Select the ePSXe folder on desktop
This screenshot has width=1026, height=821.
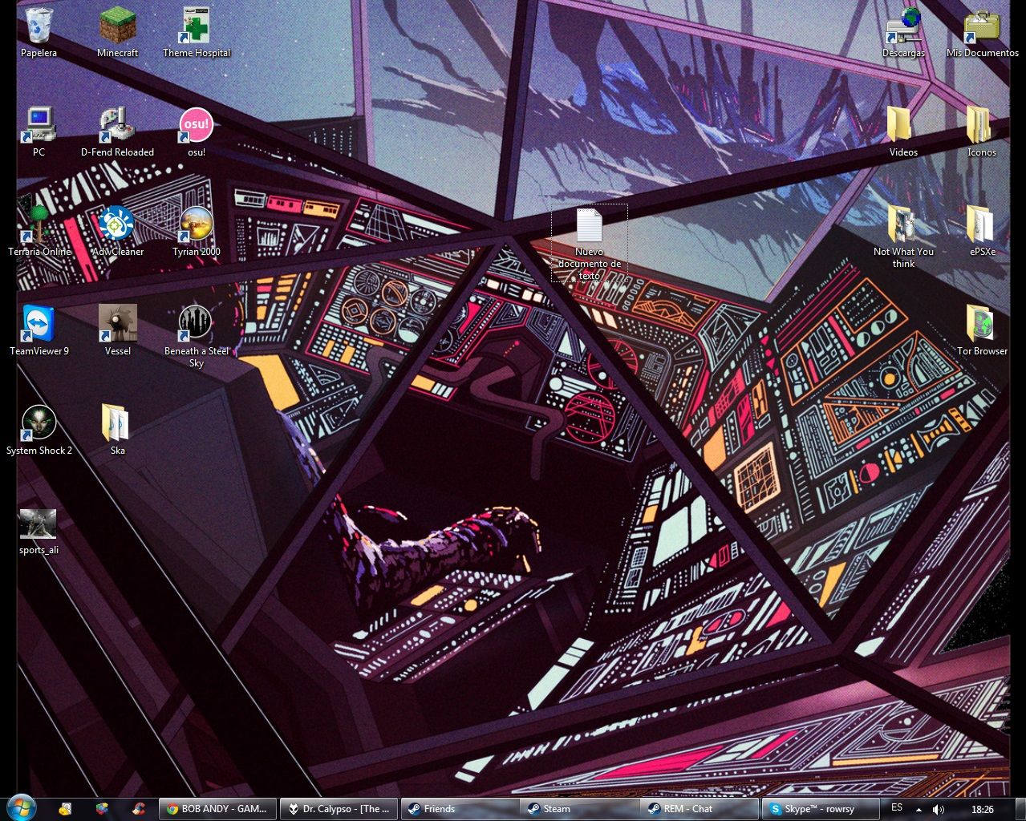(981, 226)
